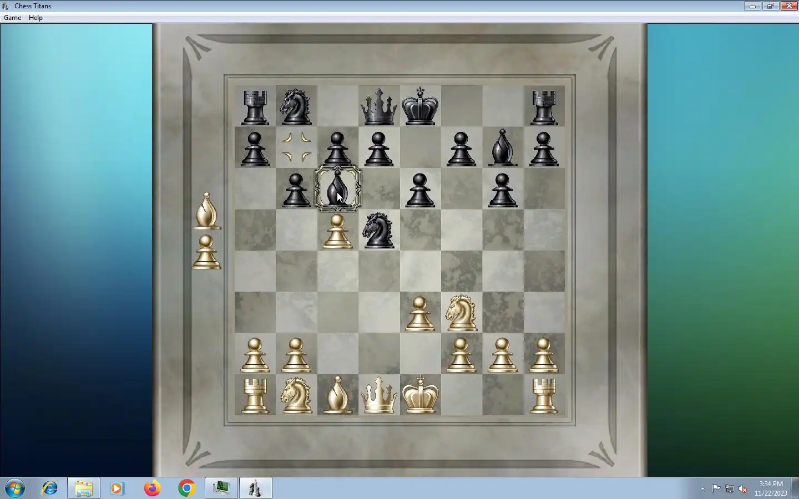Select the white knight on f3
Viewport: 799px width, 499px height.
[x=462, y=312]
